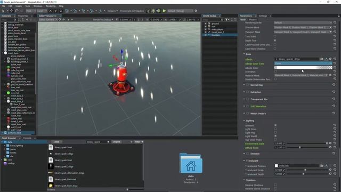341x192 pixels.
Task: Toggle the Z axis button
Action: [61, 11]
